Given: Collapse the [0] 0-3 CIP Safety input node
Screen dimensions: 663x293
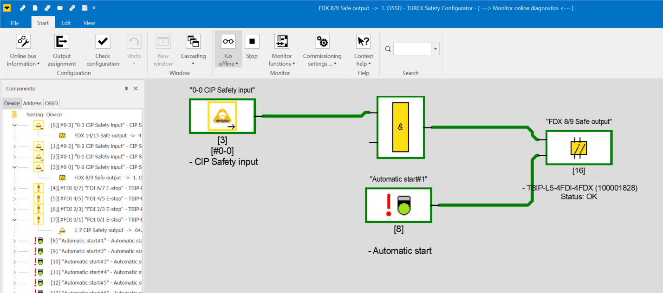Looking at the screenshot, I should click(x=14, y=125).
